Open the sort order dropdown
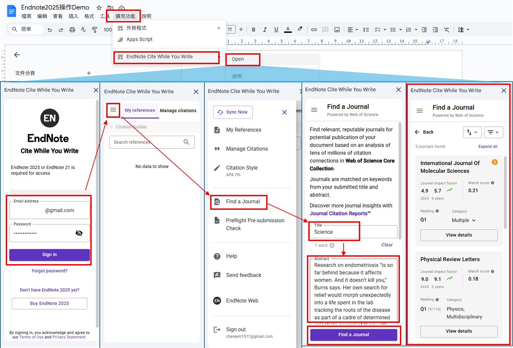Screen dimensions: 513x348 (x=472, y=132)
